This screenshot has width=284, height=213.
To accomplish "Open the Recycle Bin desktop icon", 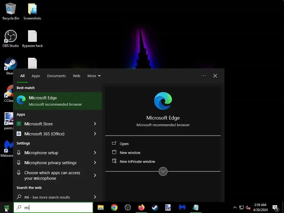I will tap(11, 11).
